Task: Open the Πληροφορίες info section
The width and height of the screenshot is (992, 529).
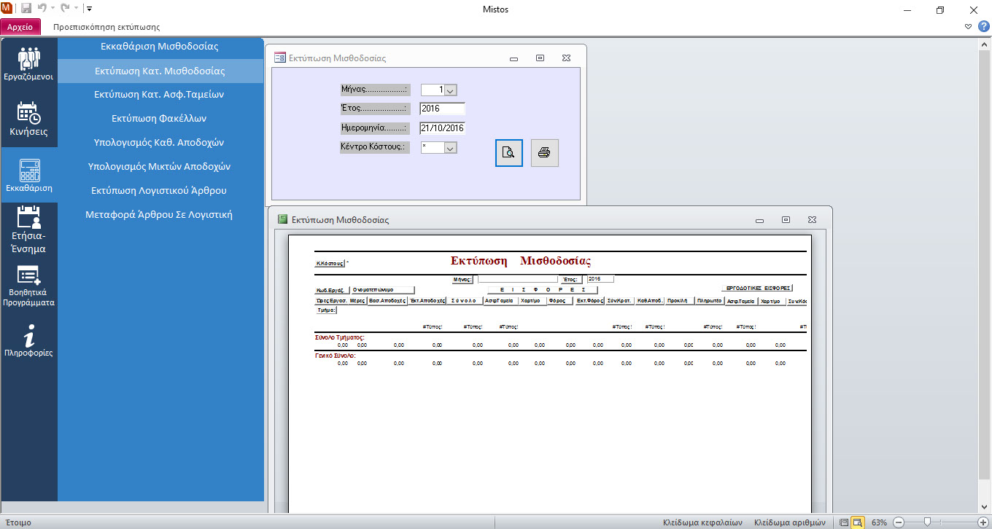Action: [x=28, y=342]
